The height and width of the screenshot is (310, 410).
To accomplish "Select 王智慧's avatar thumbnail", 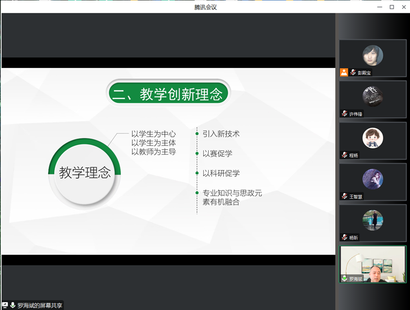I will point(373,179).
